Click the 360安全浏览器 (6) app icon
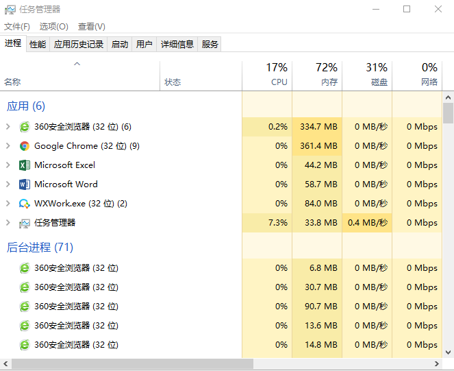 coord(25,127)
